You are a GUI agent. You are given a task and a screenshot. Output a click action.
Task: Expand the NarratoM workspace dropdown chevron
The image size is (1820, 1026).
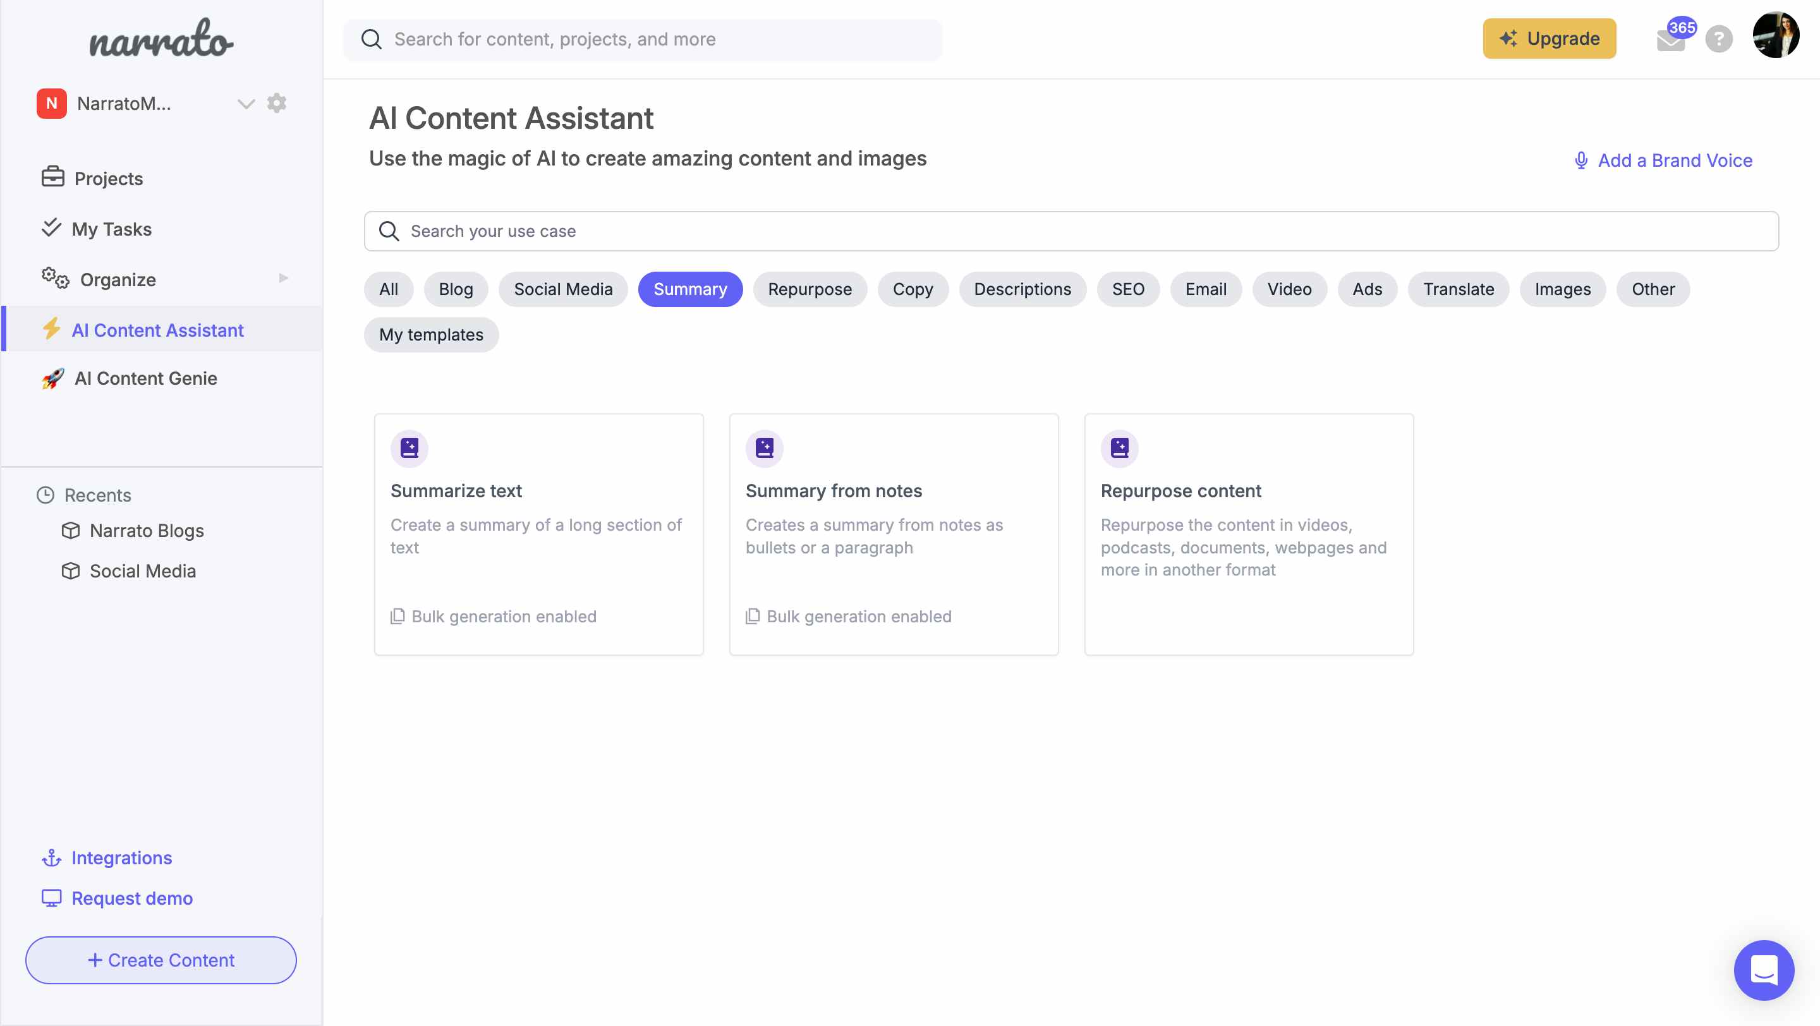(245, 104)
